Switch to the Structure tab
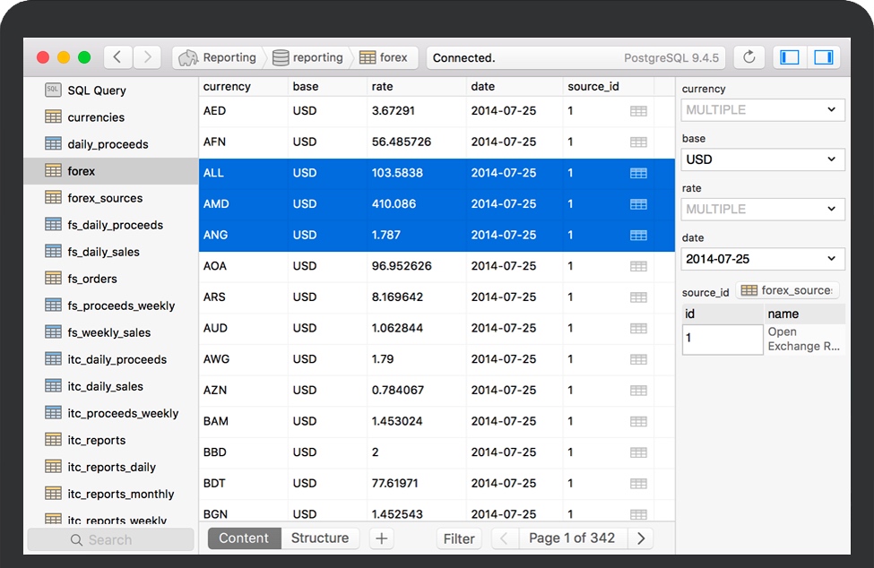Screen dimensions: 874x568 320,538
